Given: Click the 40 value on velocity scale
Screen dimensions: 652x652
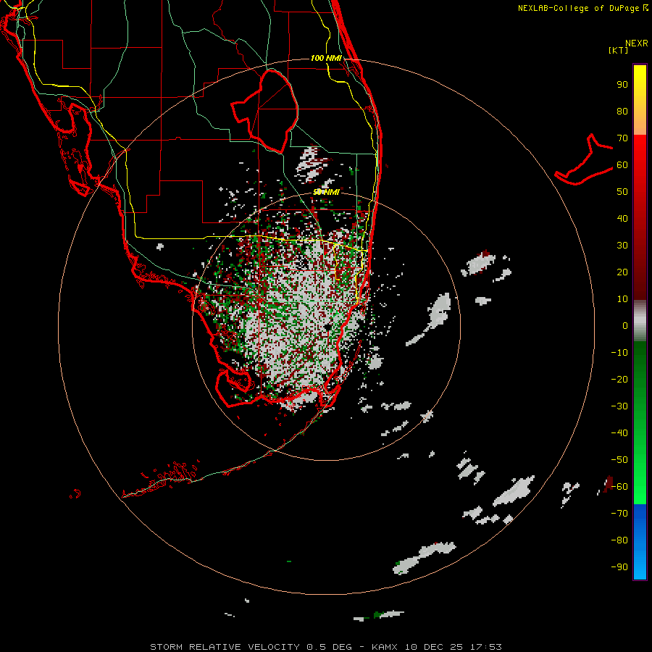Looking at the screenshot, I should (x=622, y=219).
